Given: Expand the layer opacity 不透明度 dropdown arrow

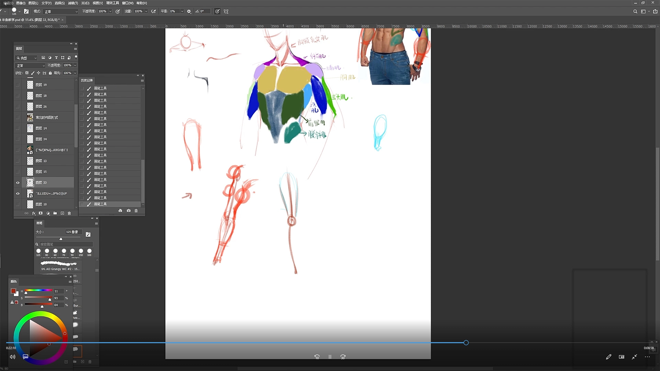Looking at the screenshot, I should pos(75,65).
